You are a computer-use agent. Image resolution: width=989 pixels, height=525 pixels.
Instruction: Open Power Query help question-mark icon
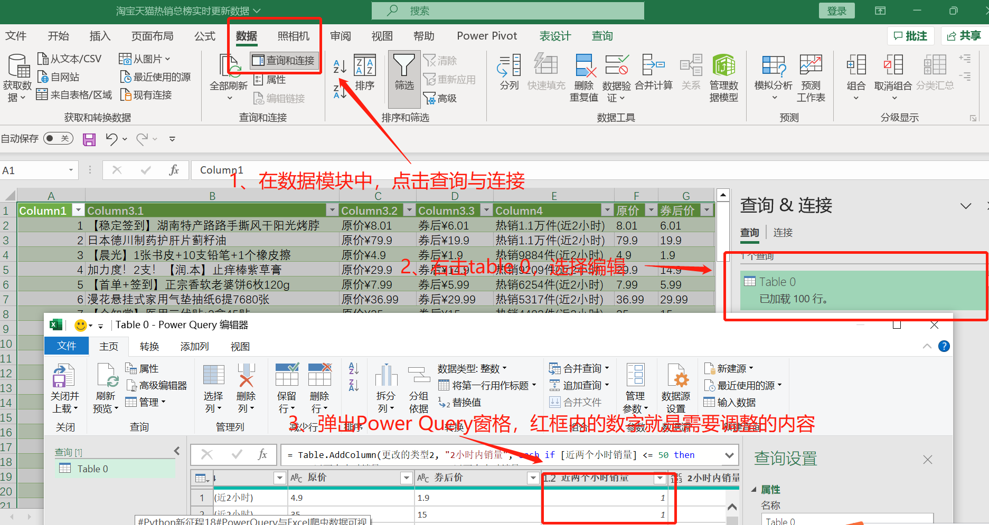(x=944, y=346)
